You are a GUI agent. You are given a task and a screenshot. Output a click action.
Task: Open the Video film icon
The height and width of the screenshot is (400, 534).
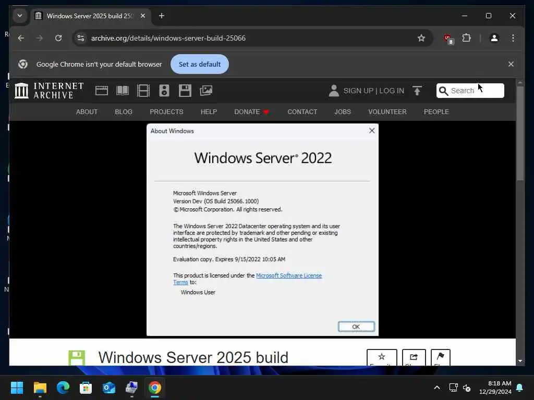click(143, 91)
